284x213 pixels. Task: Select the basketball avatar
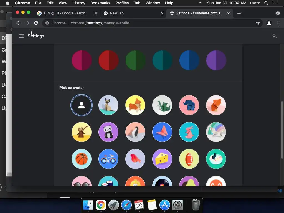click(82, 159)
